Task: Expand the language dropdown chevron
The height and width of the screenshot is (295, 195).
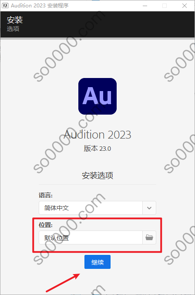Action: pyautogui.click(x=149, y=208)
